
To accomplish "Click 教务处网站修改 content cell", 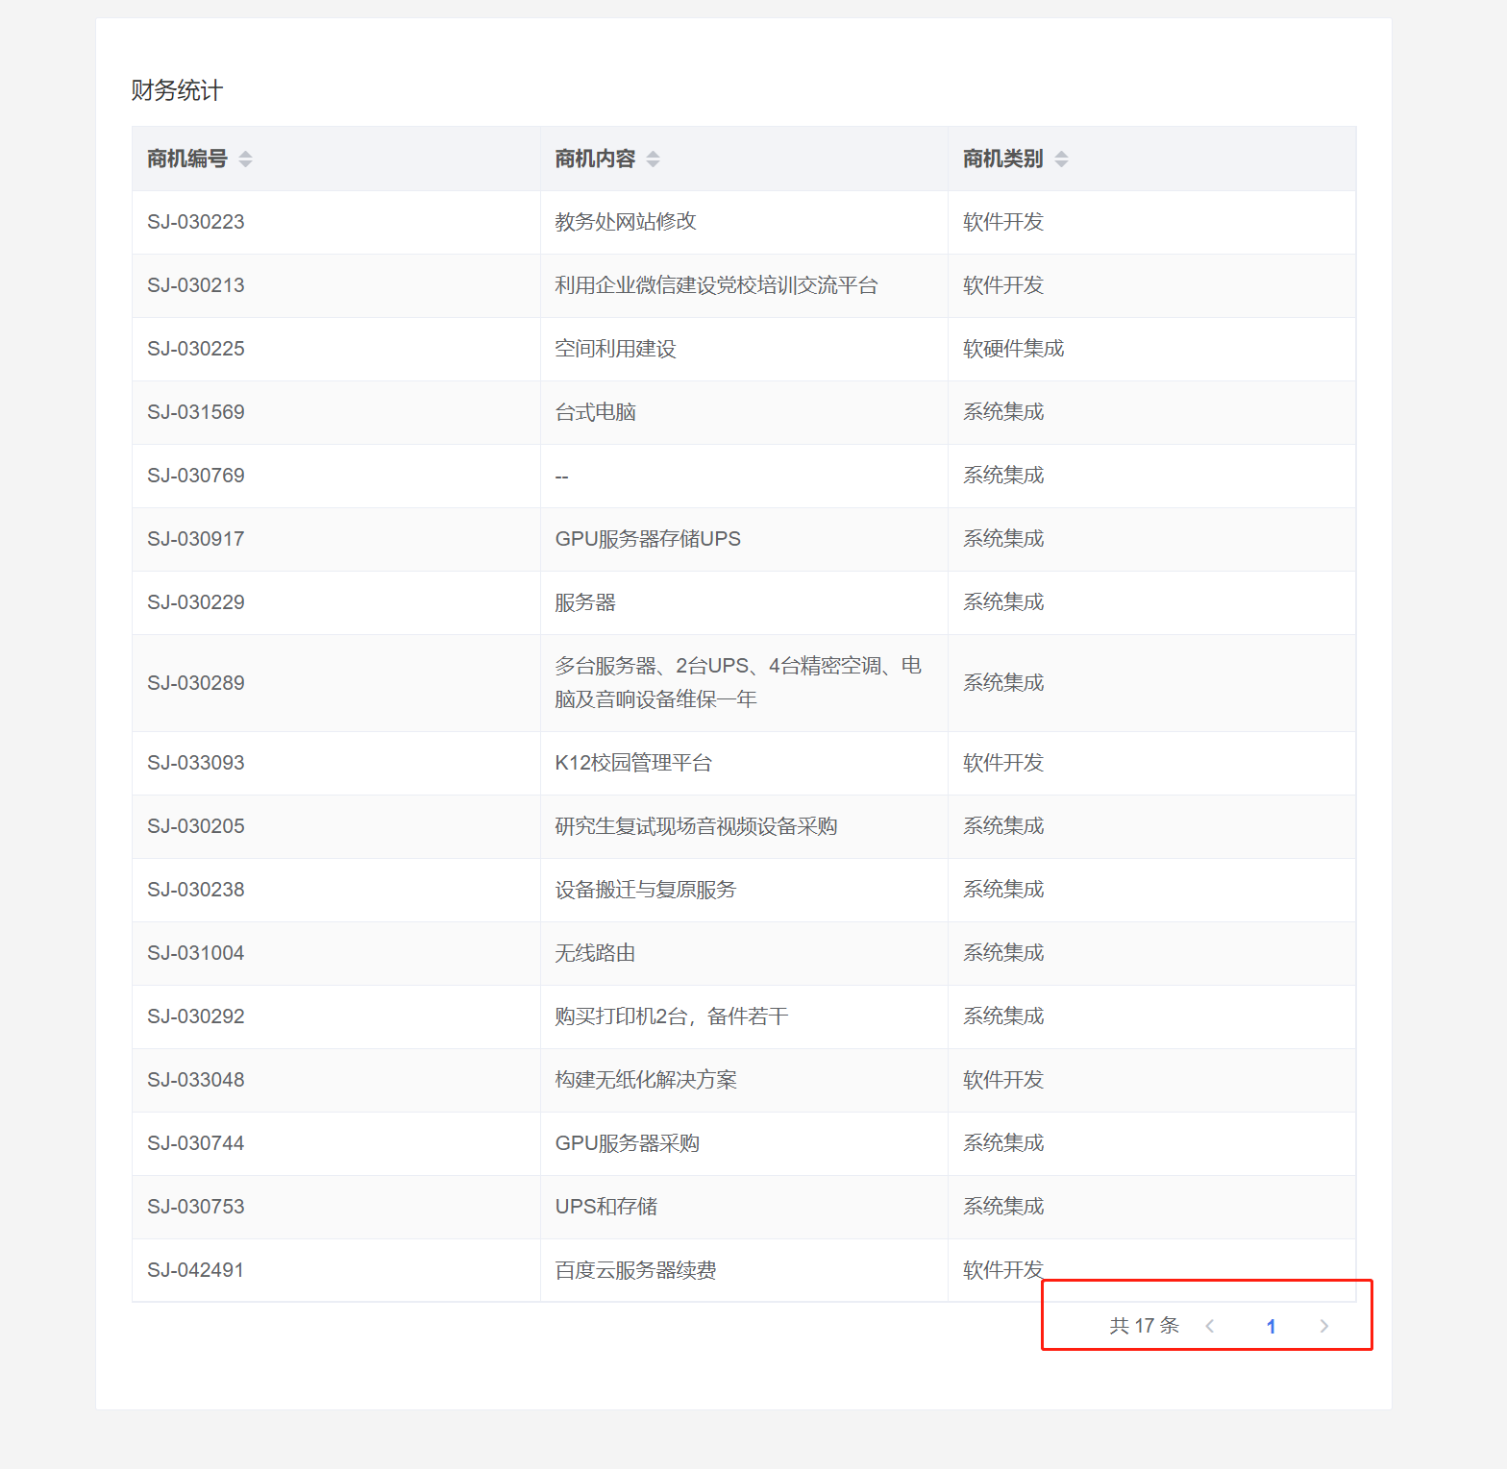I will click(744, 222).
